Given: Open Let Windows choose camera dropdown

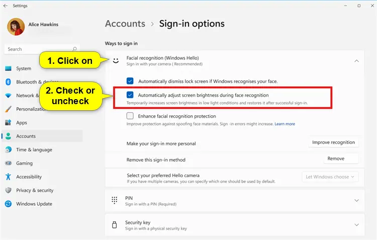Looking at the screenshot, I should pos(330,177).
